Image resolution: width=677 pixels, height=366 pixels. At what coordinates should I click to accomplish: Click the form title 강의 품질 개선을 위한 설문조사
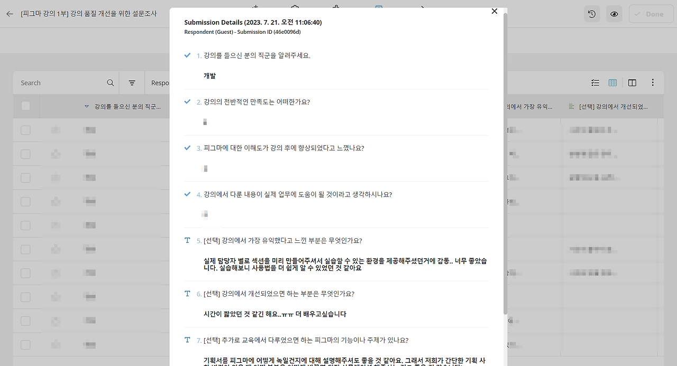88,14
